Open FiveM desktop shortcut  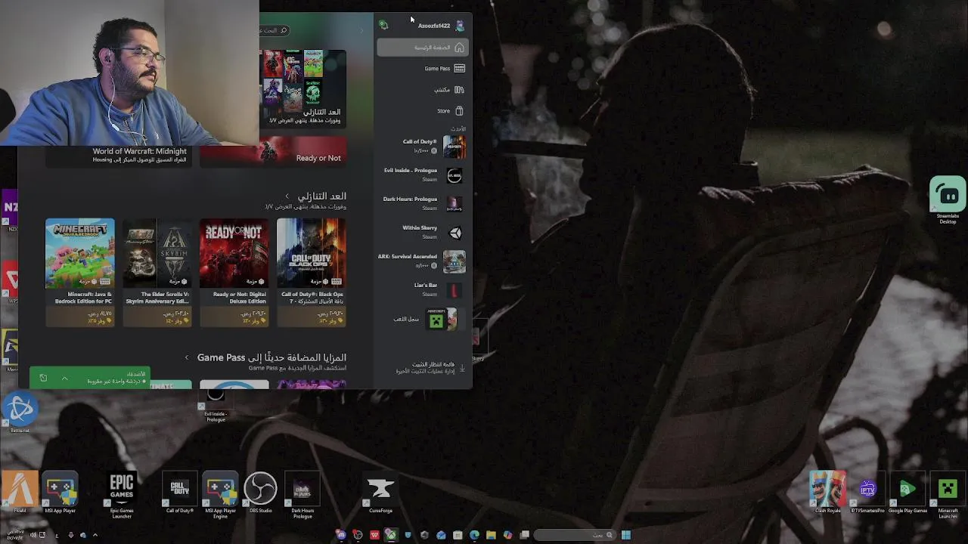(20, 493)
